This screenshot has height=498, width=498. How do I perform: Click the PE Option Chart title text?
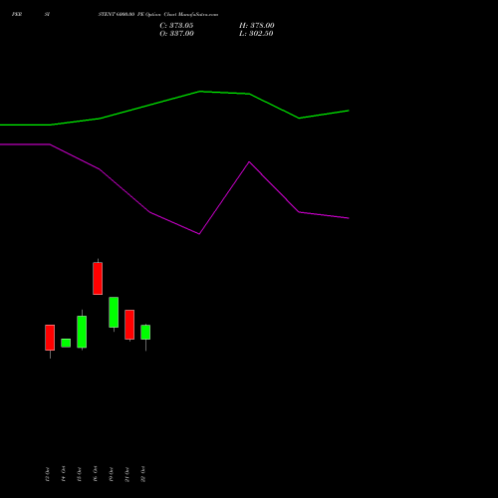[x=158, y=14]
